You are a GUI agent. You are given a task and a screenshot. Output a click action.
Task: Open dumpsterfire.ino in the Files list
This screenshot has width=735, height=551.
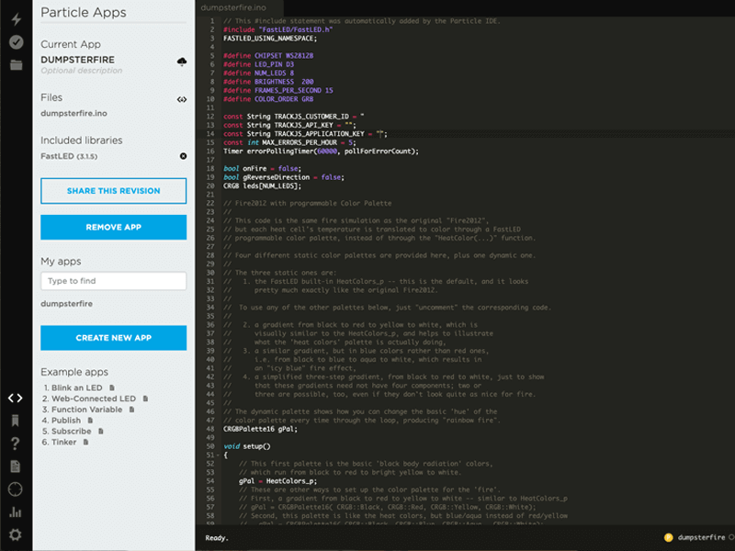74,113
